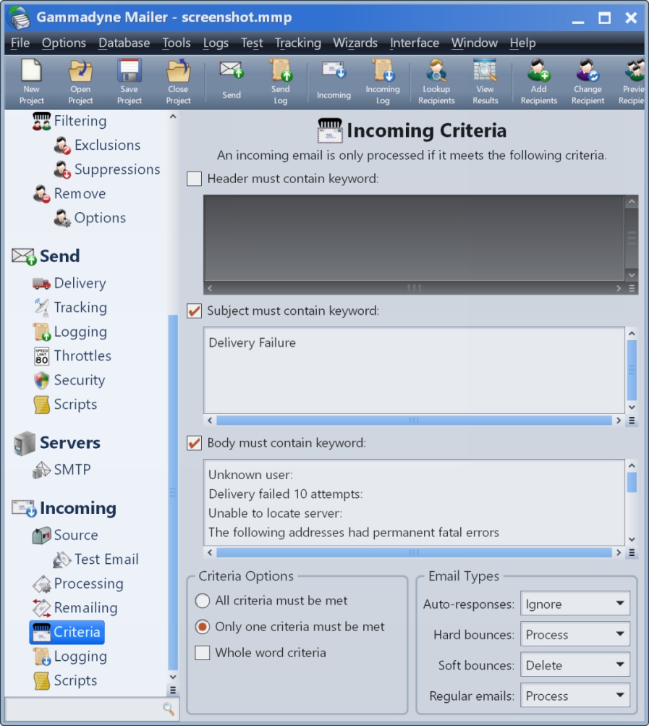Uncheck Subject must contain keyword
Viewport: 649px width, 726px height.
[x=195, y=311]
